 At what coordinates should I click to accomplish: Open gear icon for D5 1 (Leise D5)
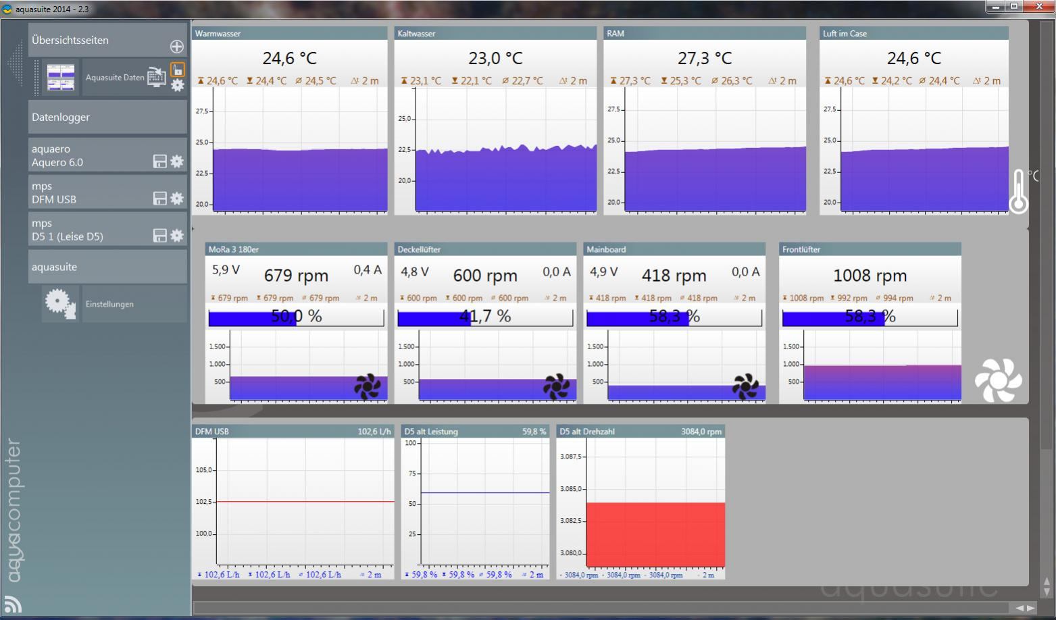pyautogui.click(x=177, y=236)
